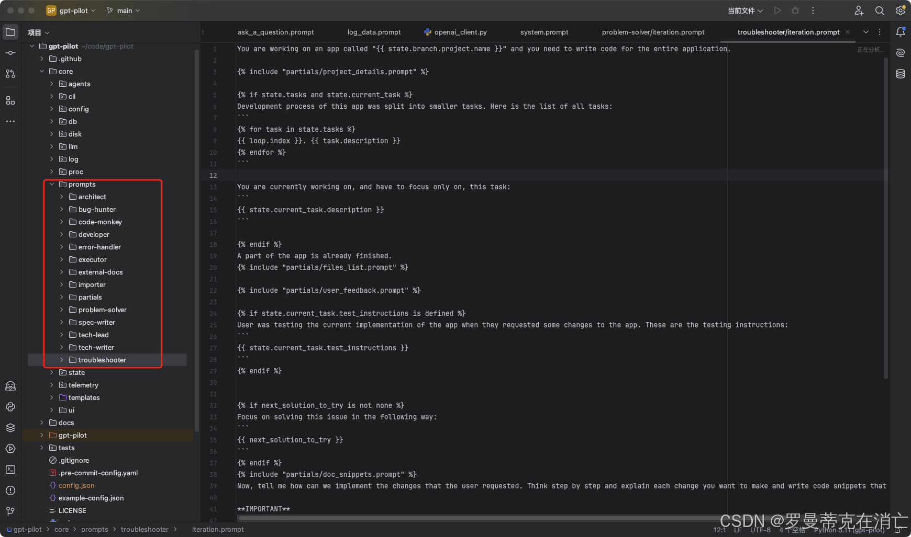Image resolution: width=911 pixels, height=537 pixels.
Task: Select the architect folder
Action: pos(92,197)
